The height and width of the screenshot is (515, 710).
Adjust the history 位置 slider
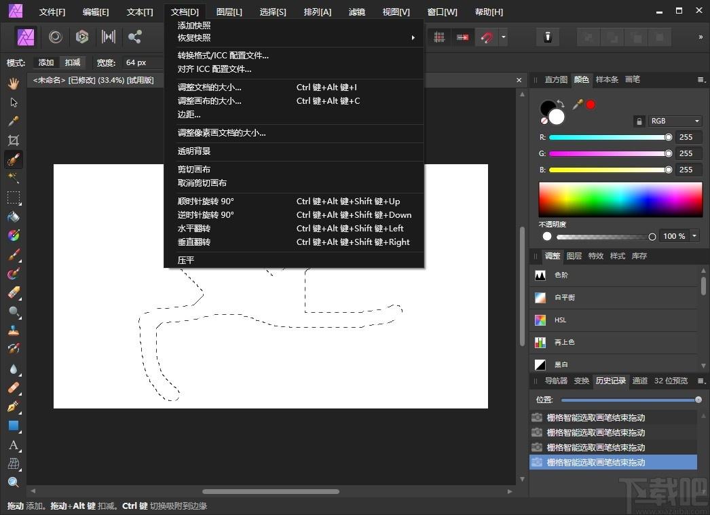[x=631, y=400]
